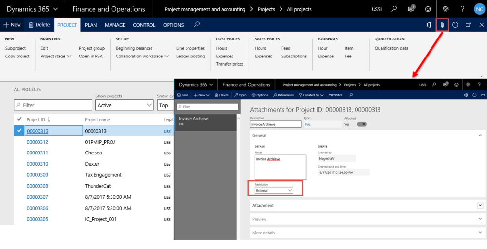Click New in Attachments toolbar
The width and height of the screenshot is (487, 249).
[x=202, y=95]
